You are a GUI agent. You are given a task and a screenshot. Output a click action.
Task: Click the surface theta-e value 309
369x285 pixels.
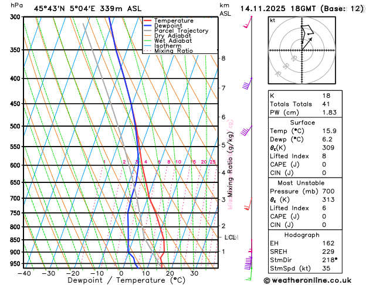coord(329,148)
